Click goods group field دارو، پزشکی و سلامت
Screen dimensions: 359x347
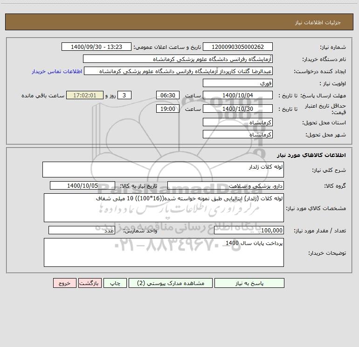226,185
